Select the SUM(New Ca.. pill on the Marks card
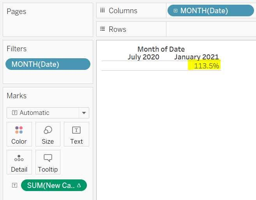256x200 pixels. pyautogui.click(x=50, y=185)
